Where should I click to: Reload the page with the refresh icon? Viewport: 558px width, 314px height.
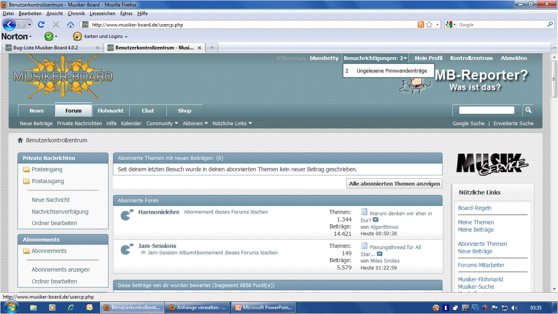41,24
